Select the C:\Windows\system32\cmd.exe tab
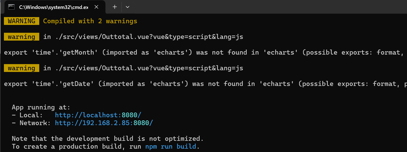Viewport: 407px width, 152px height. [54, 7]
